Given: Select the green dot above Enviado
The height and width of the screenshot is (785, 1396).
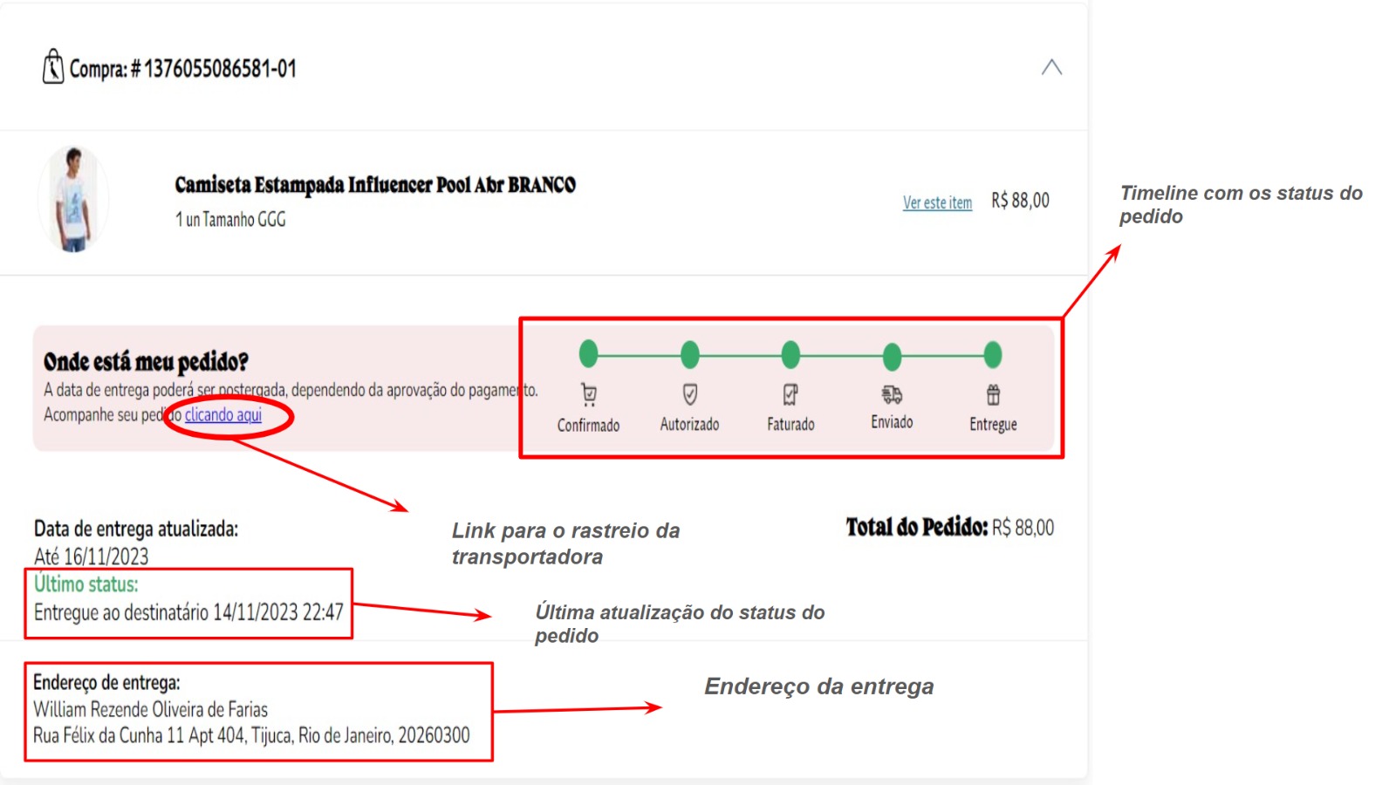Looking at the screenshot, I should point(892,356).
